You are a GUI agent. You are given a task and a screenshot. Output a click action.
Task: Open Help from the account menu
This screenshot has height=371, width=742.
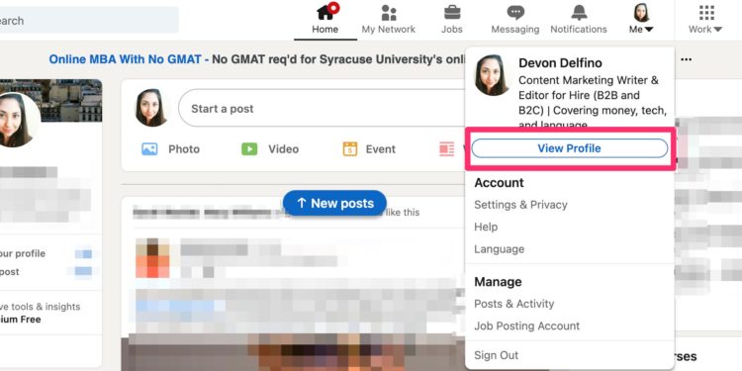[486, 228]
